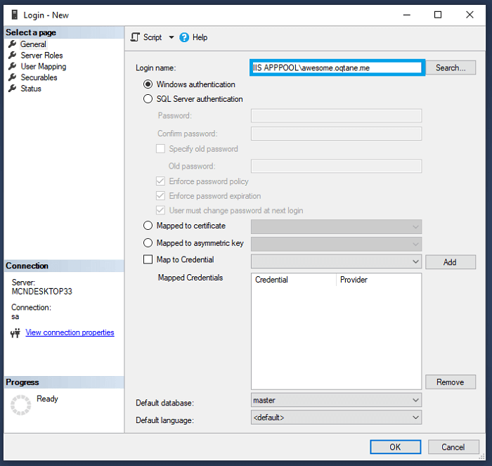This screenshot has width=492, height=466.
Task: Click the Search... button
Action: coord(451,67)
